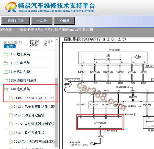This screenshot has width=154, height=149.
Task: Click the 传感器接地 label
Action: pyautogui.click(x=122, y=87)
